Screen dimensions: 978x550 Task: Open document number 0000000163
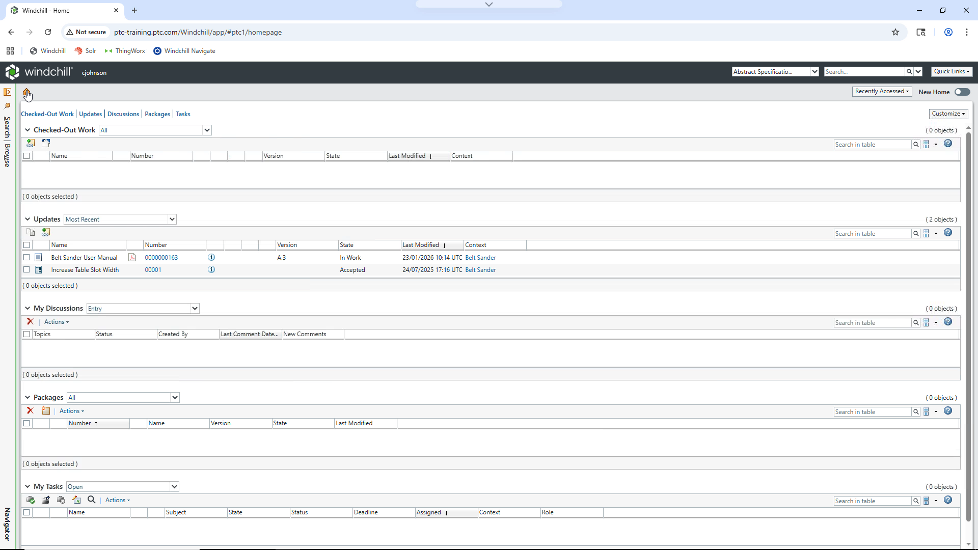point(161,258)
